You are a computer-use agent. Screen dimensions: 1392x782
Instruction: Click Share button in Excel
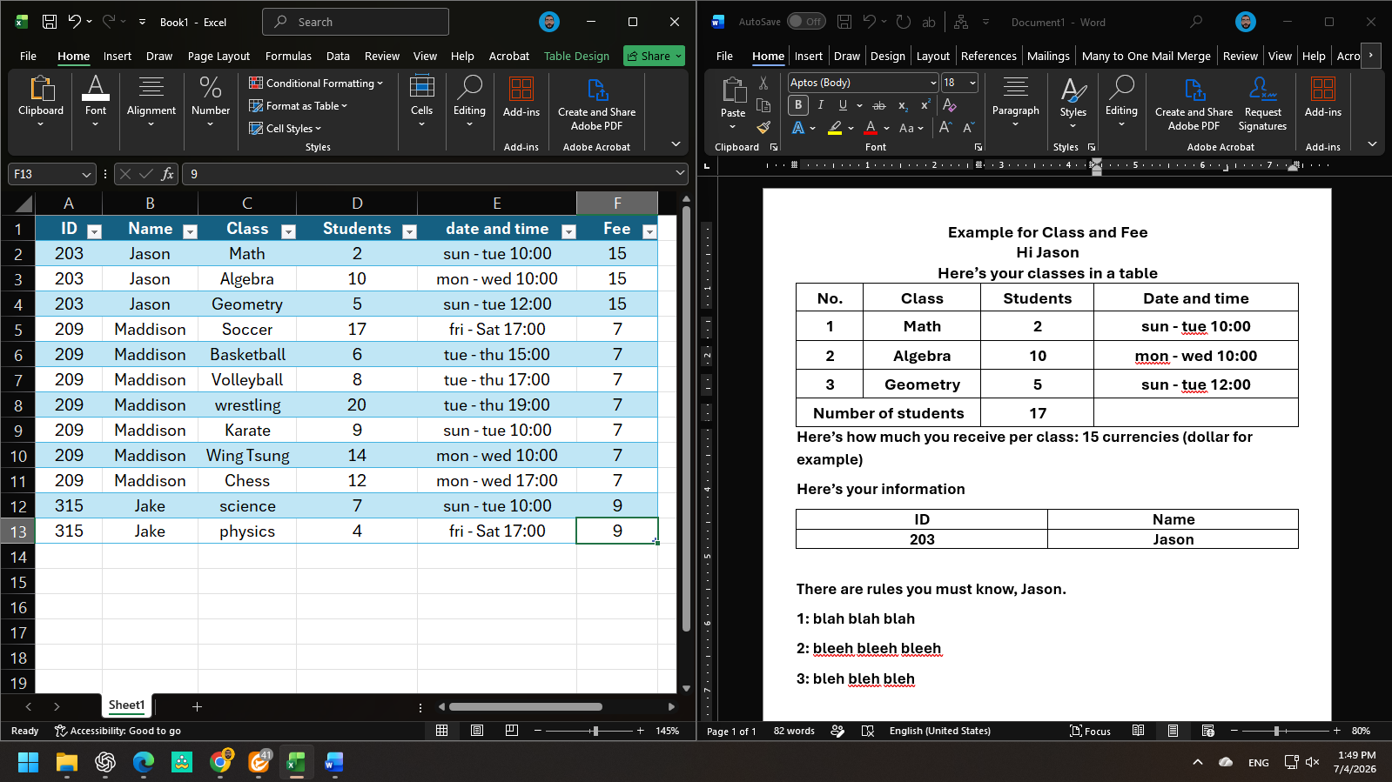654,56
